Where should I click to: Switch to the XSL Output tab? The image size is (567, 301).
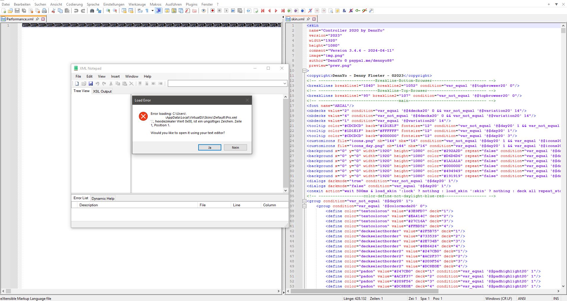102,91
